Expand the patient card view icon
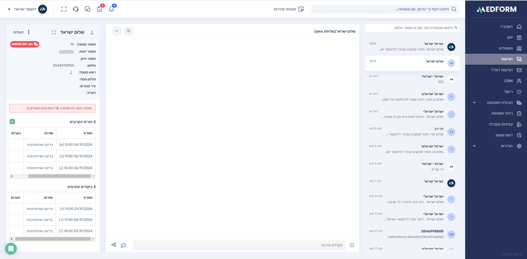 click(54, 32)
